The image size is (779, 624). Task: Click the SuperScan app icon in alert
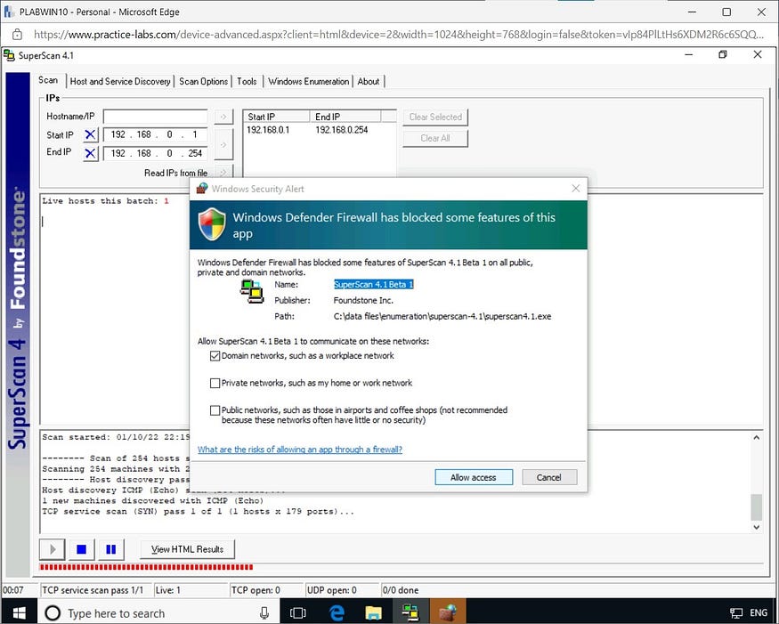tap(252, 292)
